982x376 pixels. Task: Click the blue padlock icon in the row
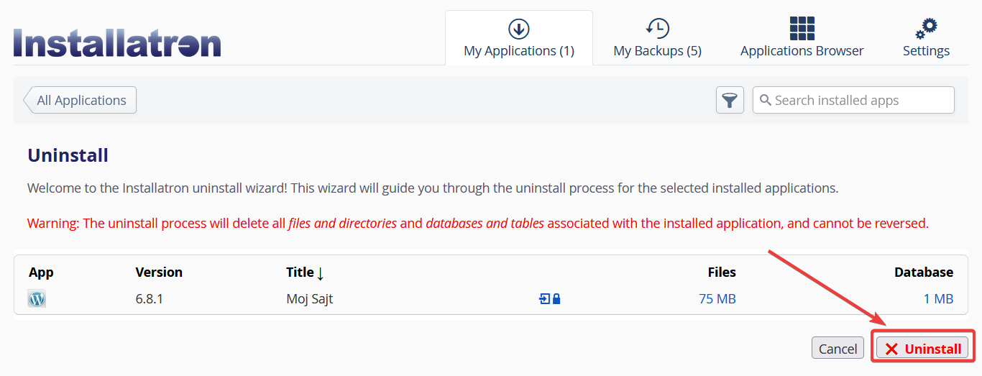(556, 298)
